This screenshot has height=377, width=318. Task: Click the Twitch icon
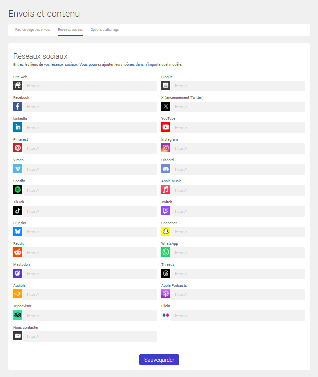[166, 211]
